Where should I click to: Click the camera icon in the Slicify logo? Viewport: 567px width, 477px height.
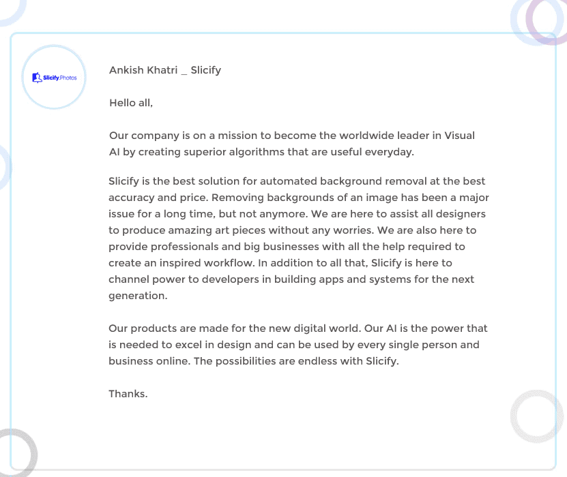tap(37, 78)
